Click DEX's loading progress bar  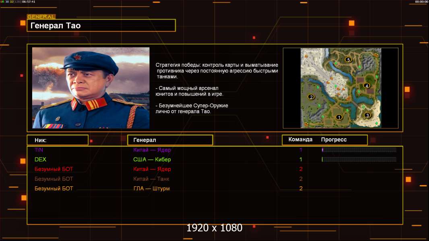point(359,159)
